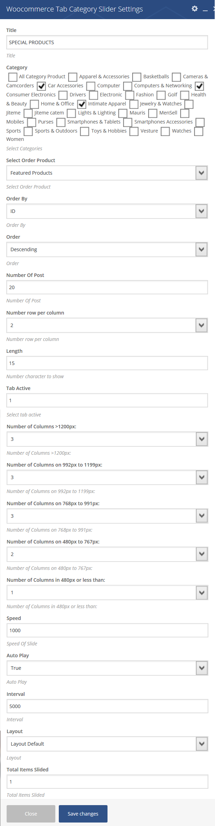Focus the Title field with SPECIAL PRODUCTS

tap(107, 42)
